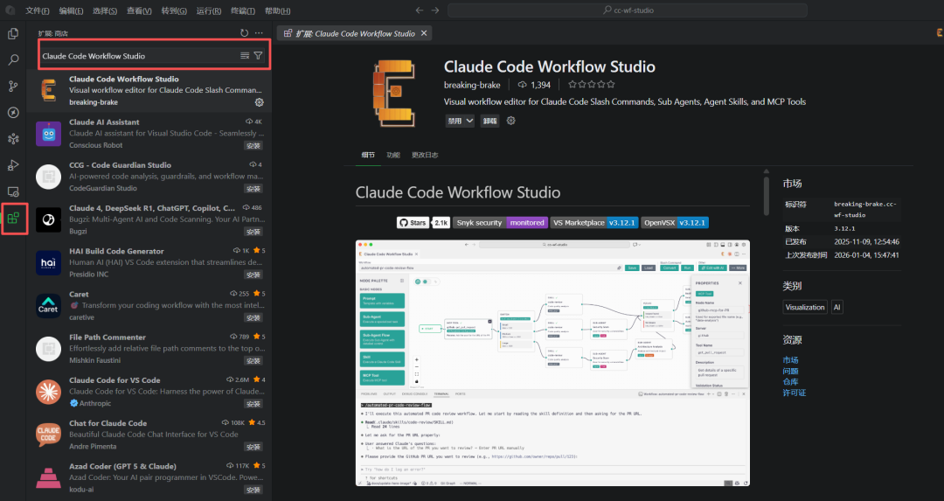Install Claude AI Assistant

point(253,146)
